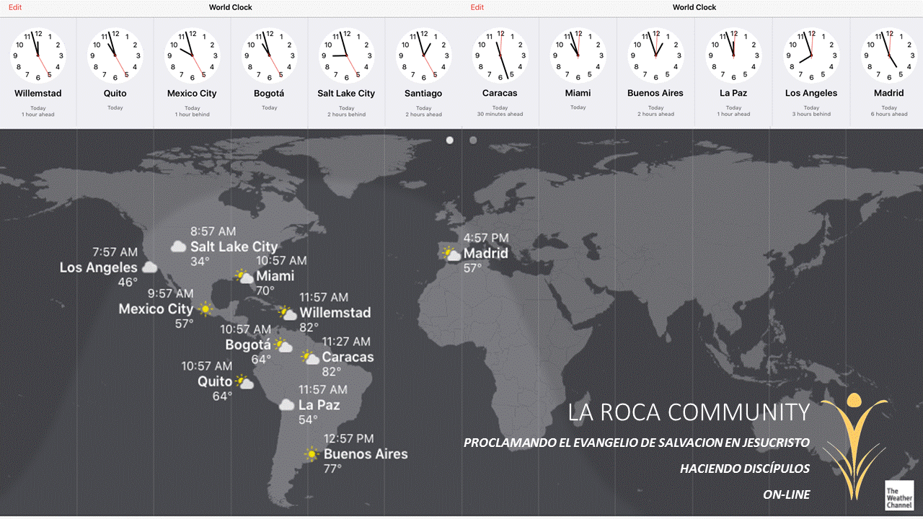Click the partly cloudy icon by Bogotá
This screenshot has height=519, width=923.
(x=283, y=345)
